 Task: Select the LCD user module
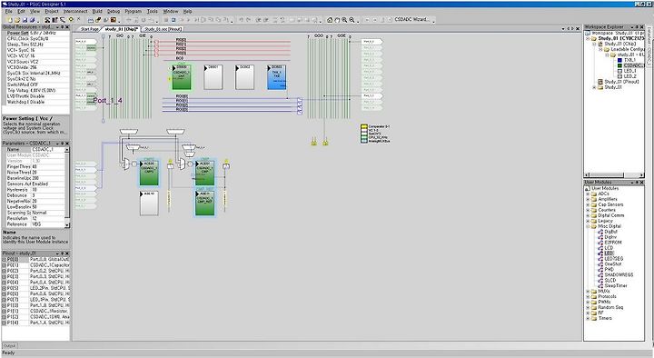(609, 248)
